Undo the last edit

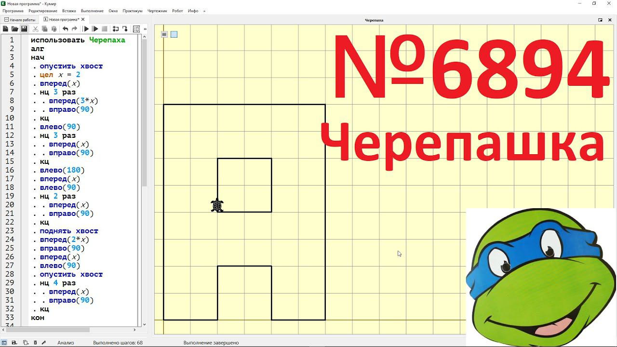(65, 29)
